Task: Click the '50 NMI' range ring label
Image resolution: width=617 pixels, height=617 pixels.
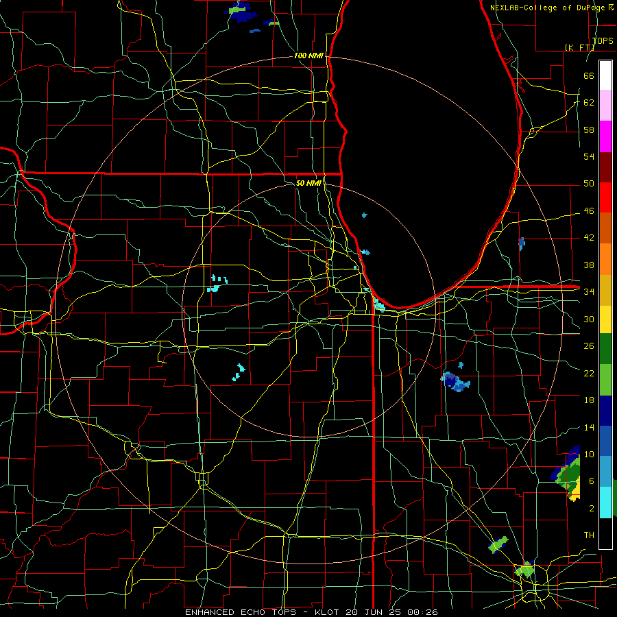Action: click(x=308, y=183)
